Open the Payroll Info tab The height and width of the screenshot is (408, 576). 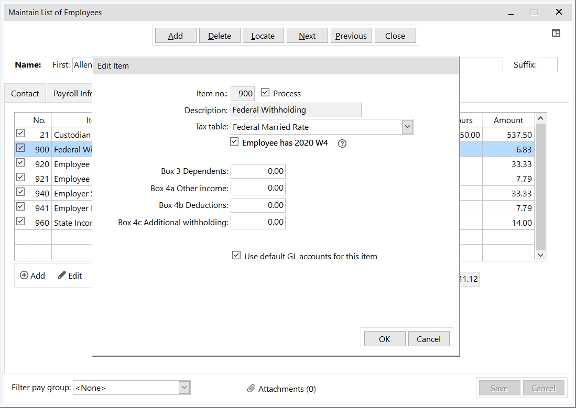(72, 94)
